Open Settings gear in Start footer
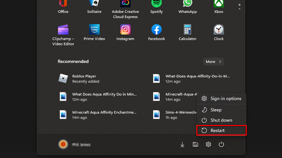Image resolution: width=282 pixels, height=158 pixels. tap(208, 144)
